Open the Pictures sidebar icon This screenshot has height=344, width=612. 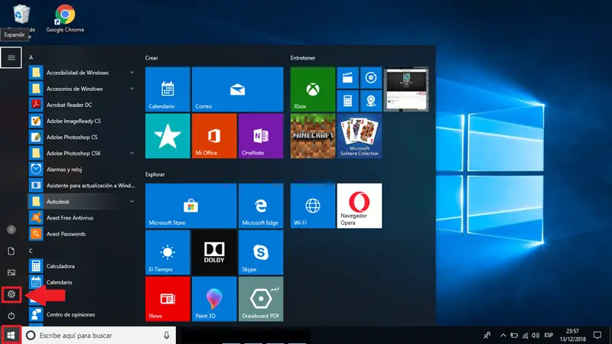(11, 272)
